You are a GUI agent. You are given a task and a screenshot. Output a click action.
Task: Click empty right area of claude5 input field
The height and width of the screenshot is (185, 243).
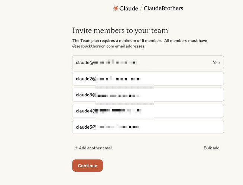pyautogui.click(x=181, y=127)
